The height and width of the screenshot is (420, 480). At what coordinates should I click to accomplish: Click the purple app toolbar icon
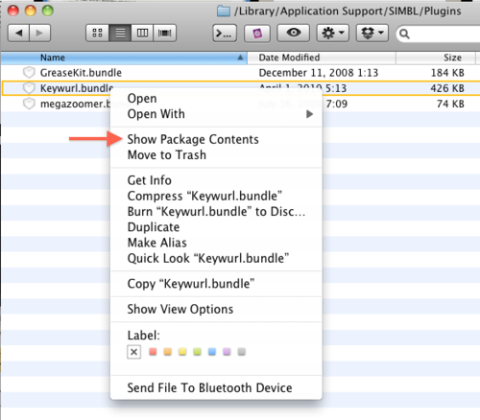(x=257, y=33)
